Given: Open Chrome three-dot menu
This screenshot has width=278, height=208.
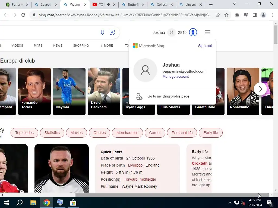Looking at the screenshot, I should tap(272, 15).
